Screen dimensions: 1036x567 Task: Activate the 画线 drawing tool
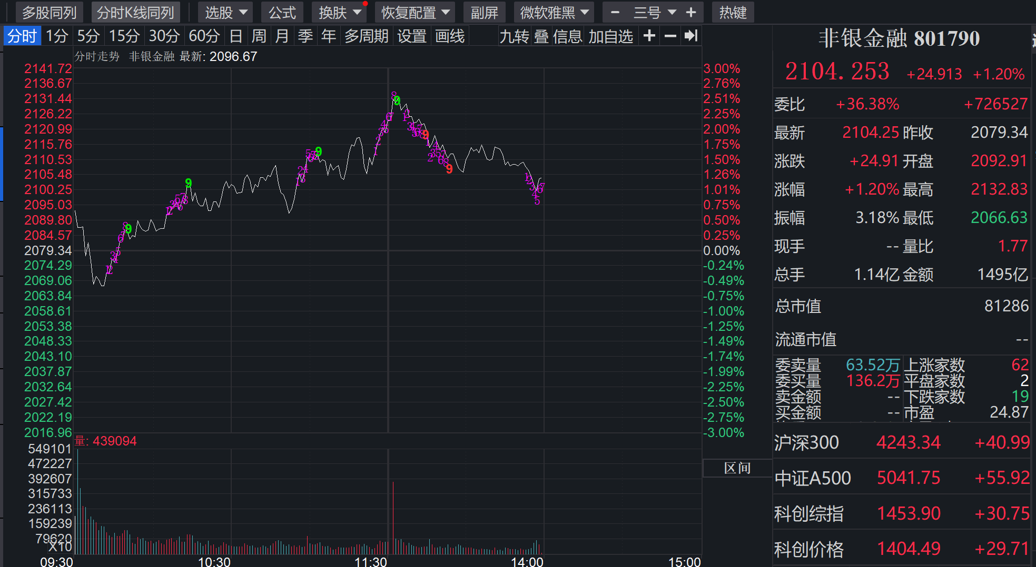(x=450, y=36)
